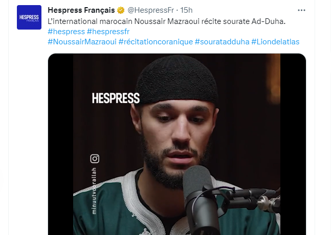Click the gold verified badge icon
Viewport: 331px width, 235px height.
pos(121,10)
